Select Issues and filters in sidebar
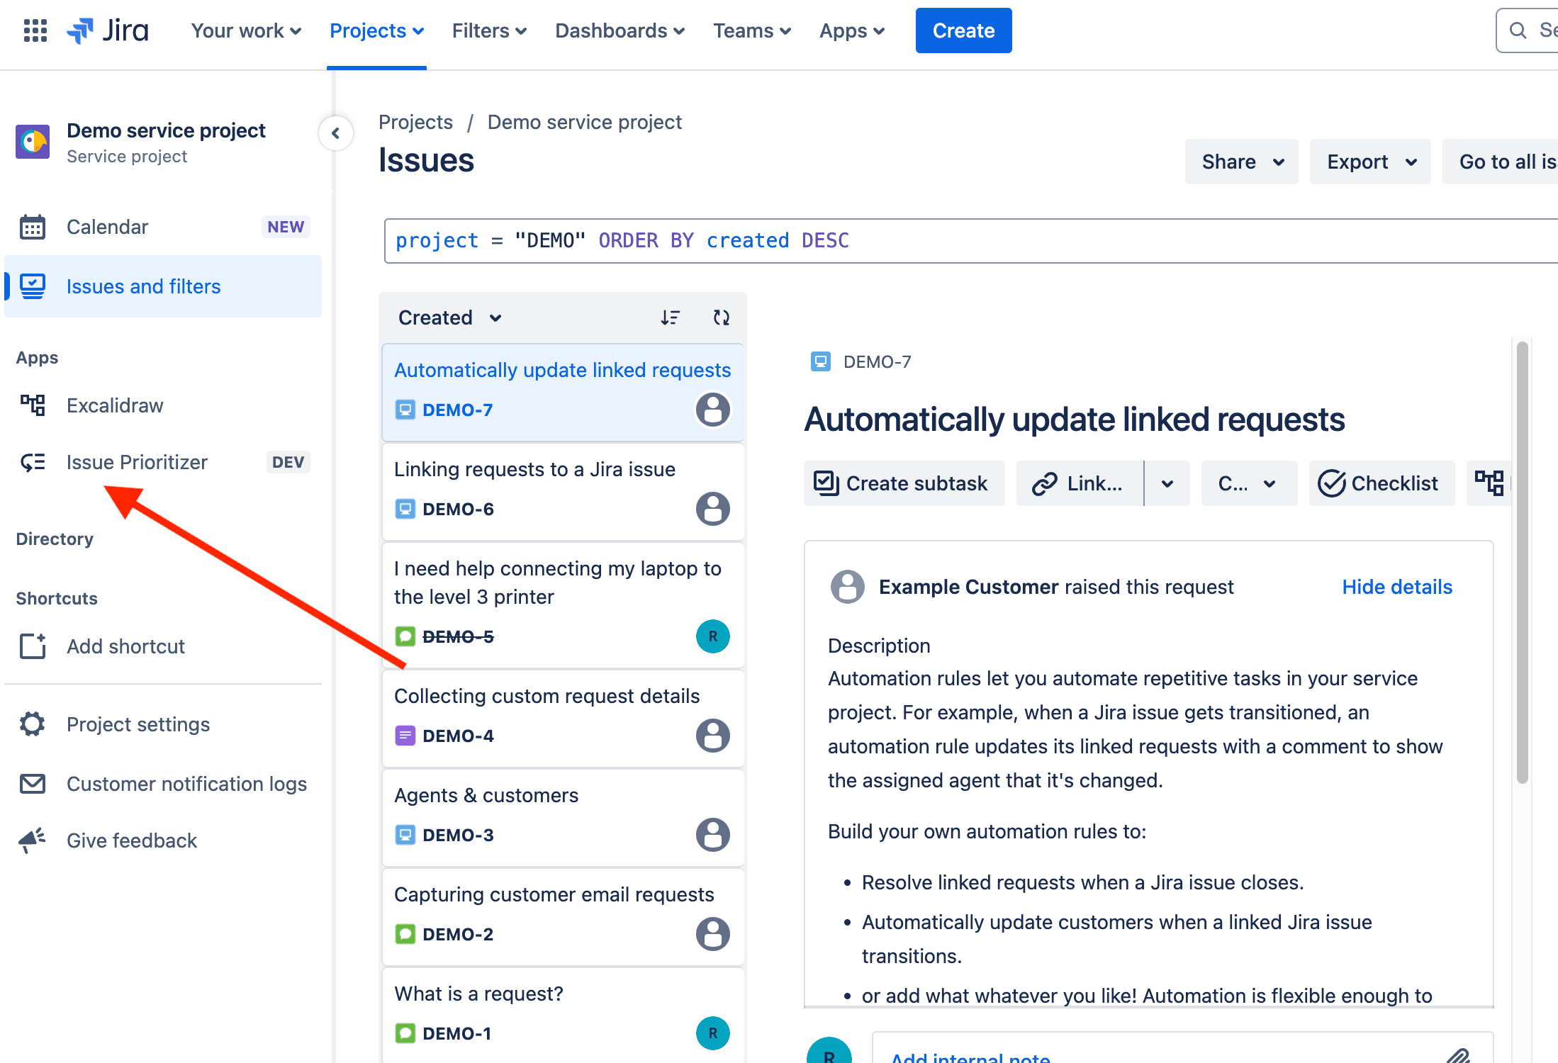The width and height of the screenshot is (1558, 1063). tap(163, 286)
